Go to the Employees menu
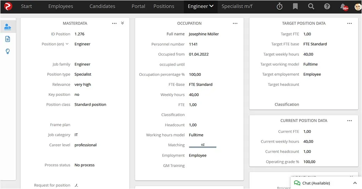The height and width of the screenshot is (189, 362). coord(60,6)
